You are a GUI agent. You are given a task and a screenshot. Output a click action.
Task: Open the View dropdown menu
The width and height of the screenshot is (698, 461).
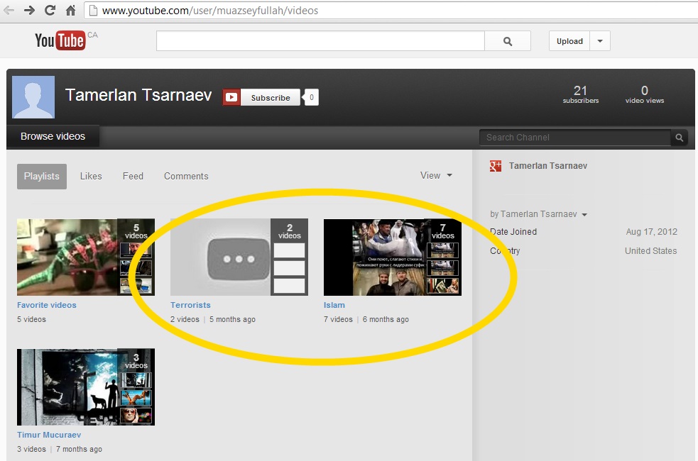pos(436,176)
